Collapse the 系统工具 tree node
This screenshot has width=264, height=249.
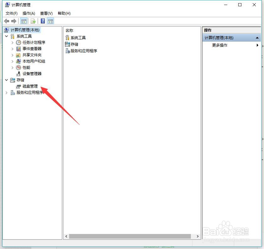tap(7, 36)
